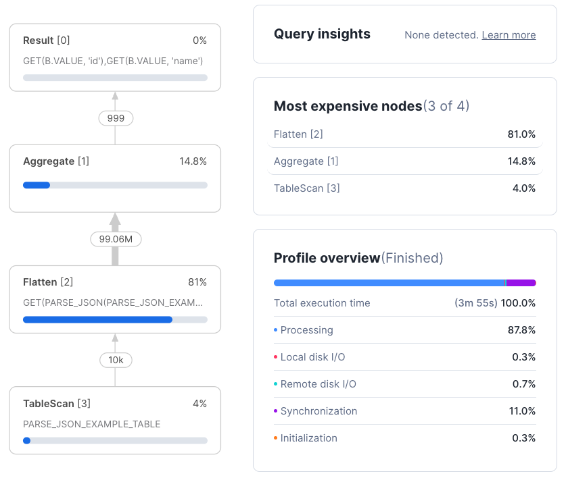The height and width of the screenshot is (478, 566).
Task: Click the 10k edge label above TableScan
Action: click(x=116, y=360)
